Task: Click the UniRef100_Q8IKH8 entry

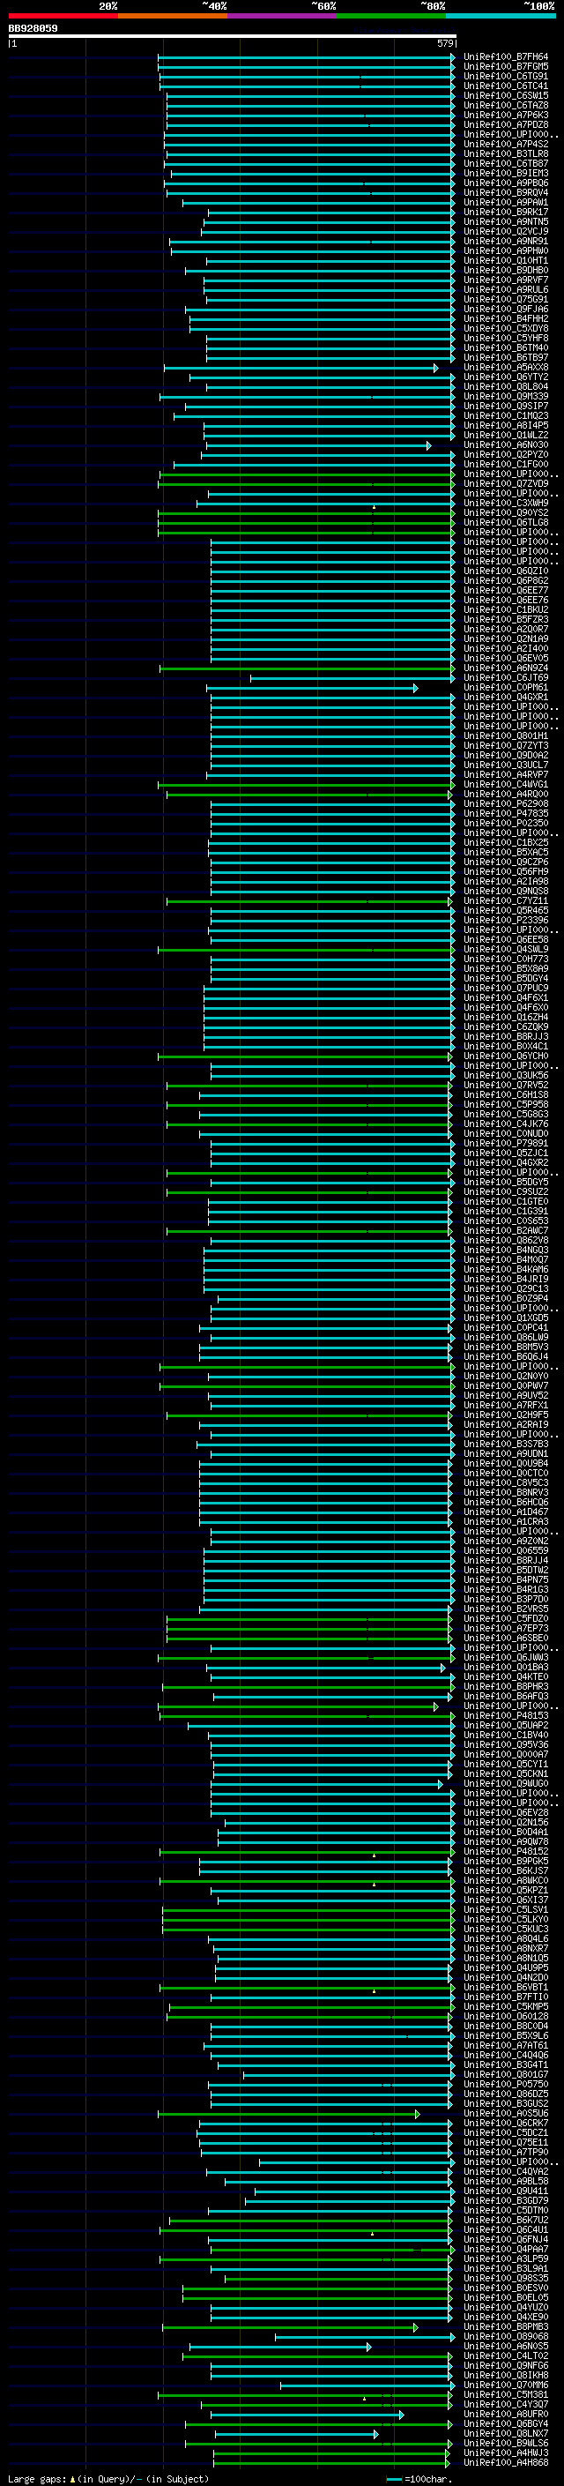Action: [506, 2375]
